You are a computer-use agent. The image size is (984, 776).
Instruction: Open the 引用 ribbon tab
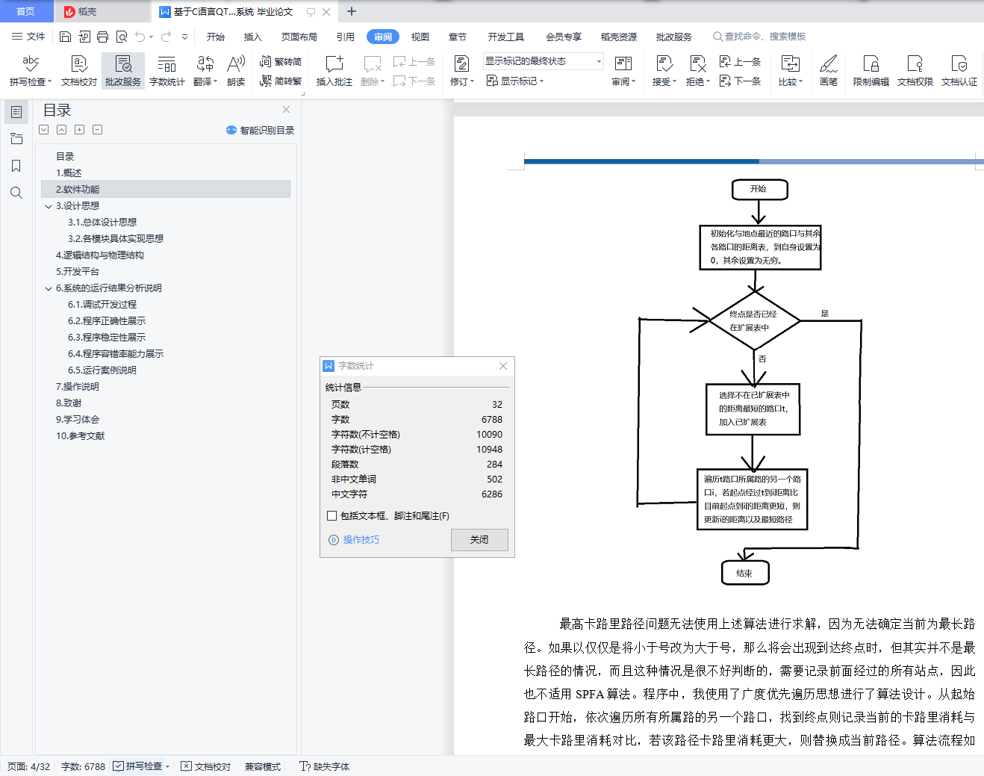pyautogui.click(x=346, y=37)
